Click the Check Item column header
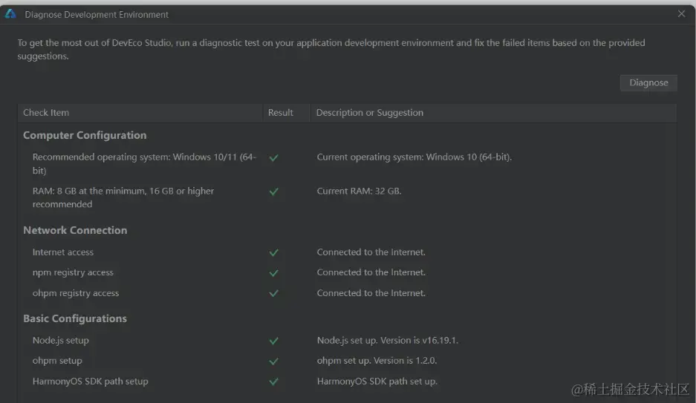This screenshot has width=696, height=403. point(46,113)
